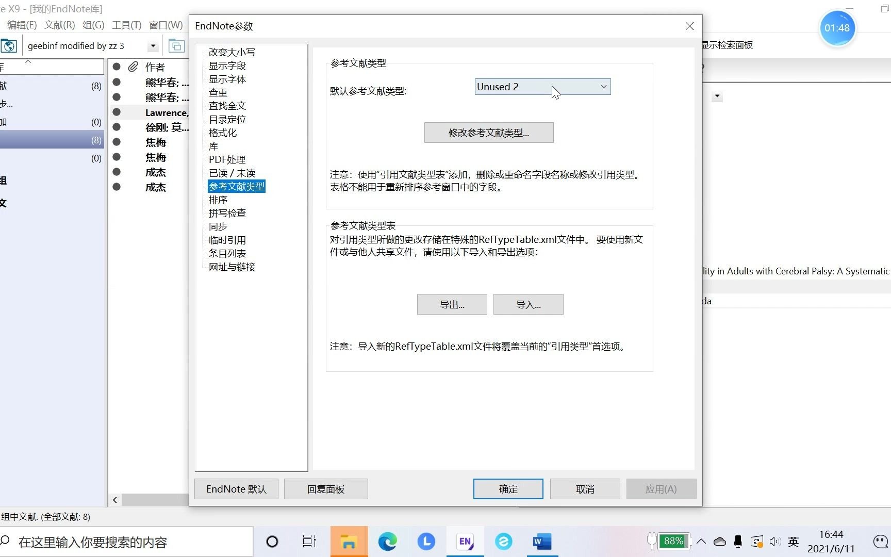Select 改变大小写 in preferences tree

point(232,52)
